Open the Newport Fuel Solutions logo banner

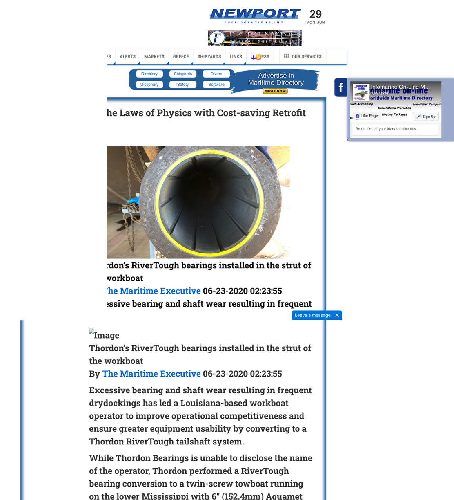(x=255, y=16)
